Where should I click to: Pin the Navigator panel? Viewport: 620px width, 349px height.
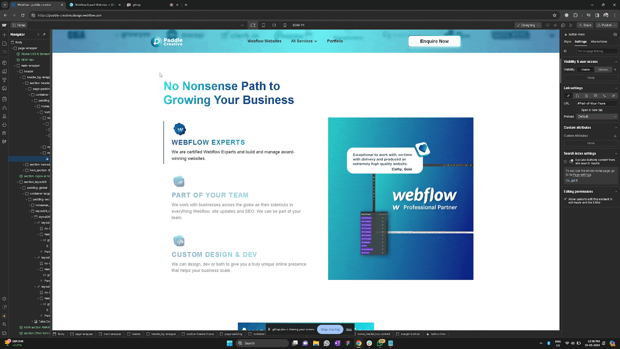(x=44, y=35)
